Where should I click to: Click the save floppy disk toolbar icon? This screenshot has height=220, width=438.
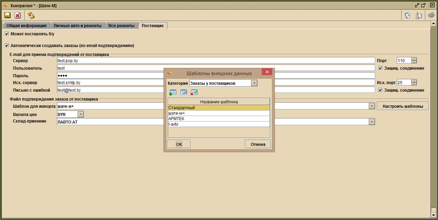pos(7,15)
